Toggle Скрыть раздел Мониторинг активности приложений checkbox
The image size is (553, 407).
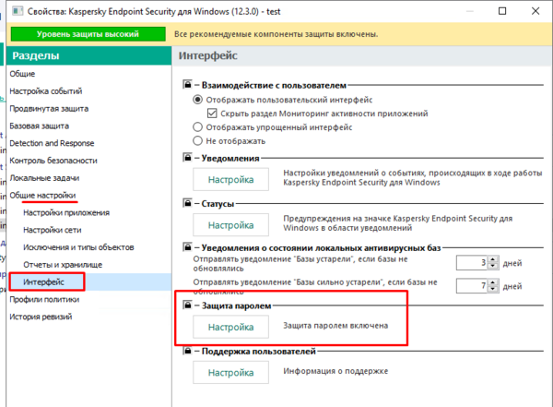click(212, 114)
